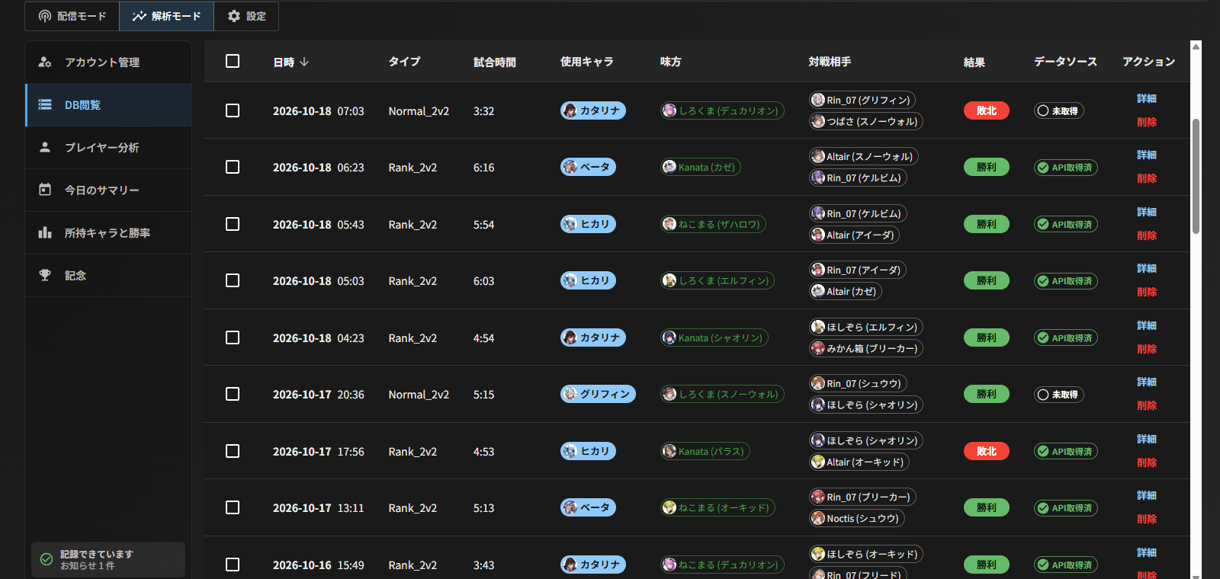Check the row for 2026-10-18 07:03
The width and height of the screenshot is (1220, 579).
tap(233, 110)
